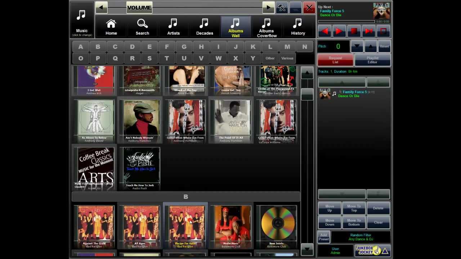The image size is (461, 259).
Task: Show the Request List
Action: tap(335, 60)
